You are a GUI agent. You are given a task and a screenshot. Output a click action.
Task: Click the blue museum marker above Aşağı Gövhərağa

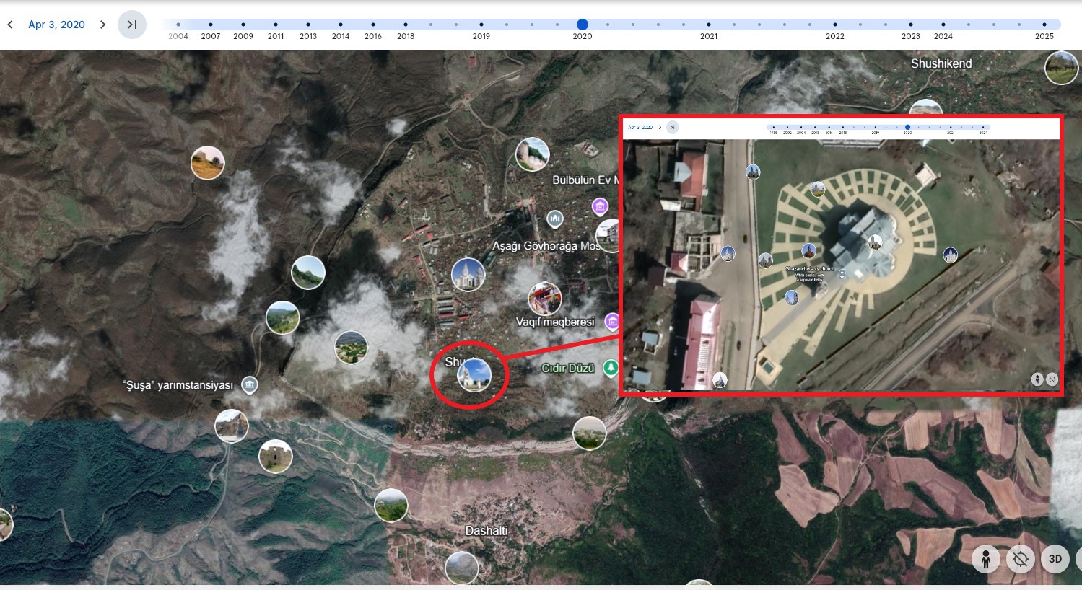tap(554, 218)
